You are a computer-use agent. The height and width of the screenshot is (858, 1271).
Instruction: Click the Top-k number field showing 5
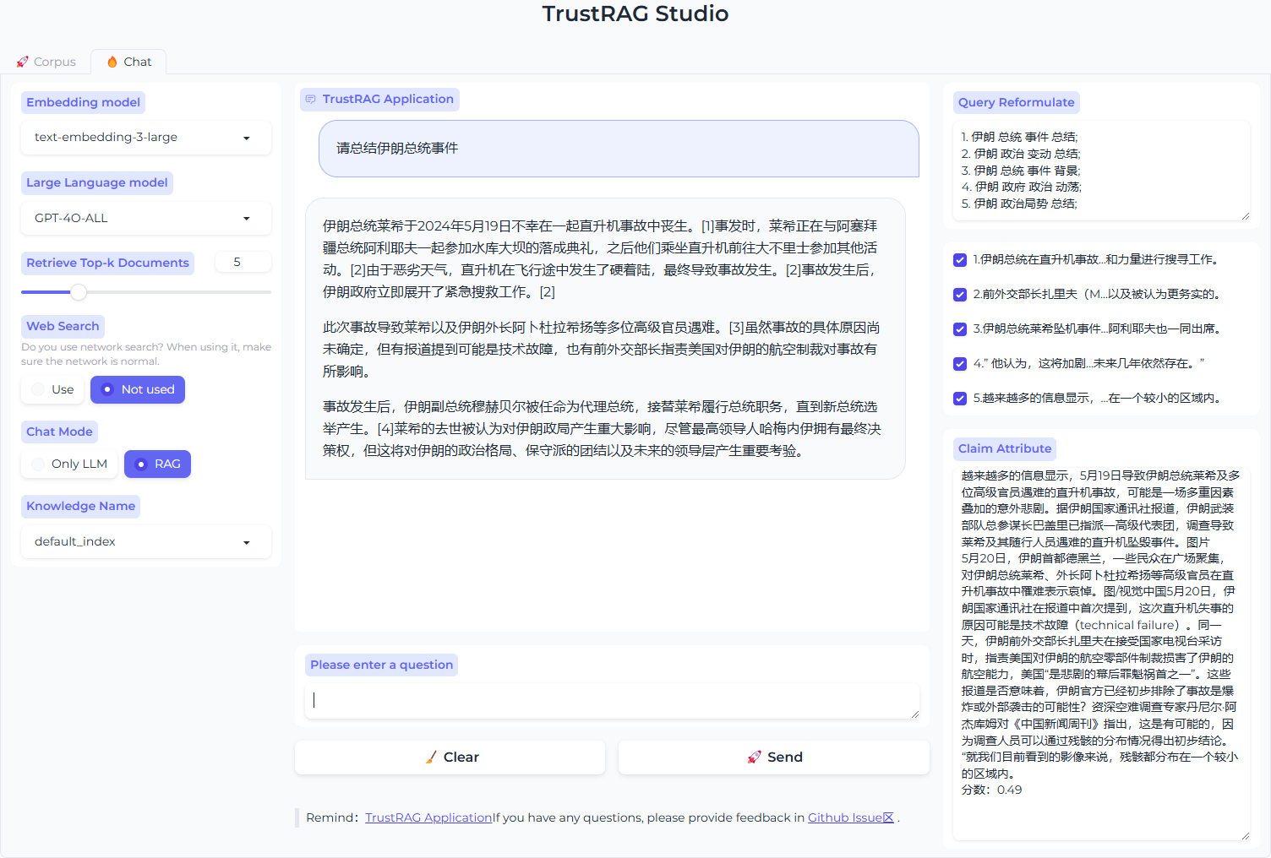243,262
